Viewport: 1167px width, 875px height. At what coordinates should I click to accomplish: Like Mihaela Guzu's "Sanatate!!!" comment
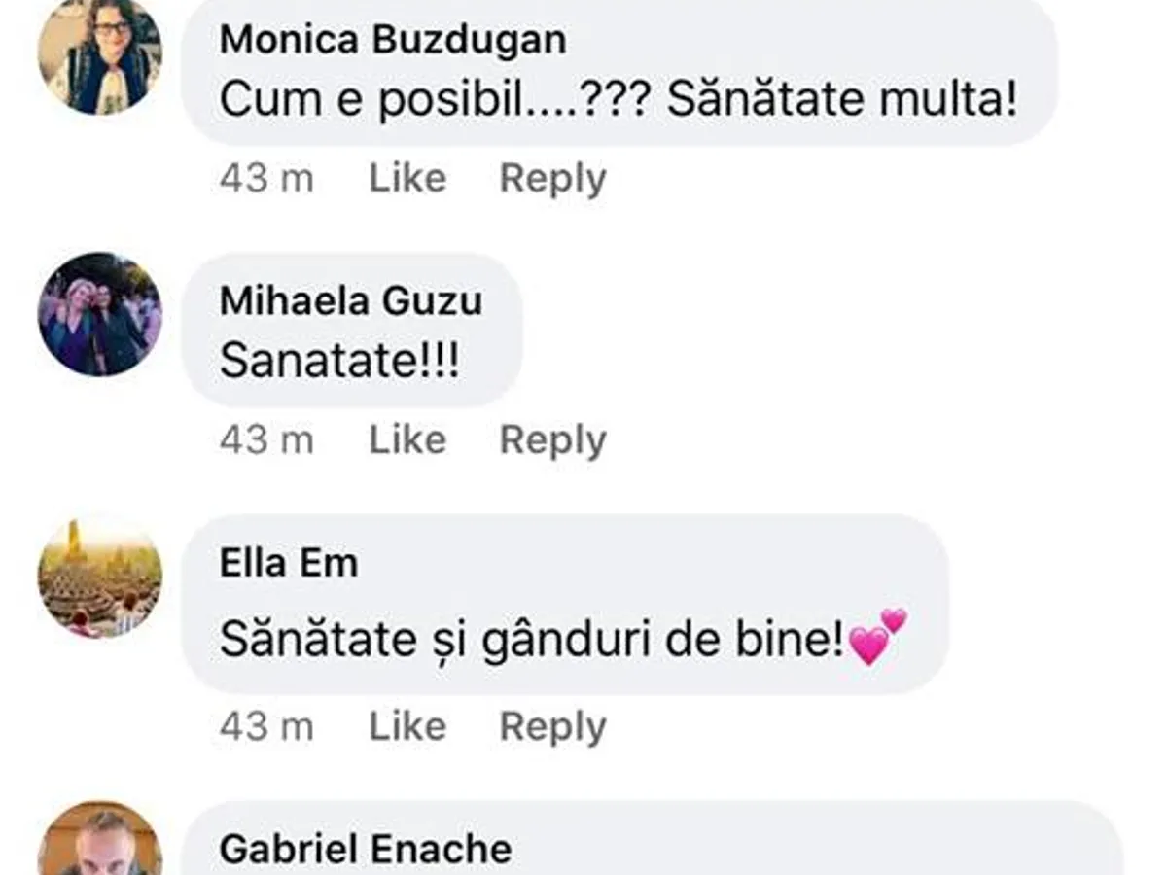407,440
